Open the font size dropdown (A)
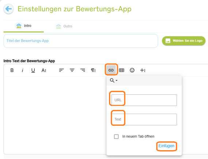208x159 pixels. pyautogui.click(x=44, y=70)
